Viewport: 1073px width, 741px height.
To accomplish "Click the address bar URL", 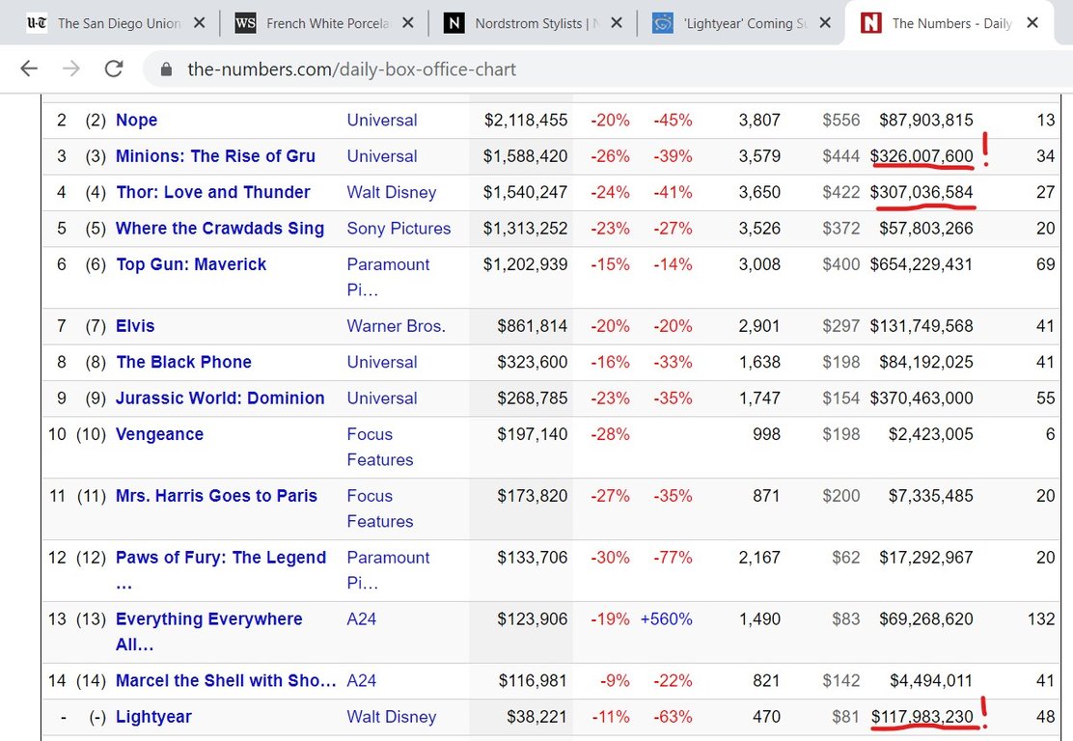I will tap(351, 69).
